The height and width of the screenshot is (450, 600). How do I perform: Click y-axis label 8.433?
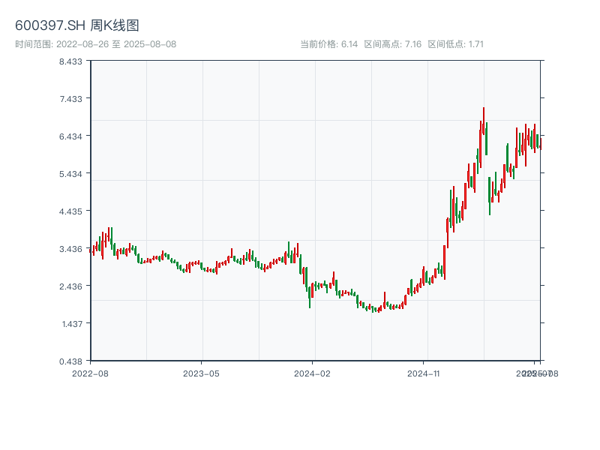pyautogui.click(x=70, y=61)
